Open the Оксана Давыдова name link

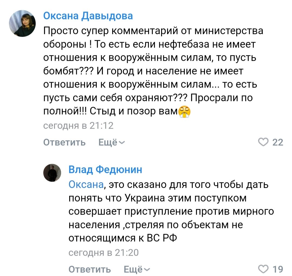click(88, 16)
